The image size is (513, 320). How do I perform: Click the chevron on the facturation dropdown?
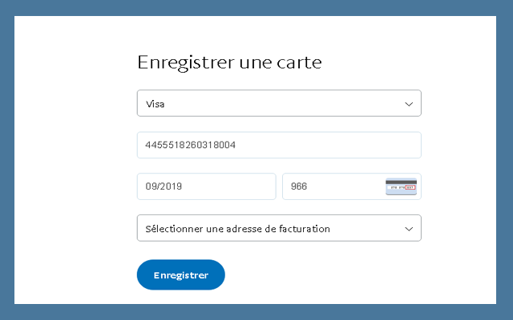pyautogui.click(x=409, y=229)
